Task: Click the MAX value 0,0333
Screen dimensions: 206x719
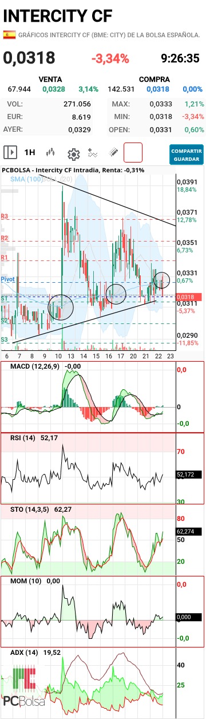Action: tap(161, 104)
